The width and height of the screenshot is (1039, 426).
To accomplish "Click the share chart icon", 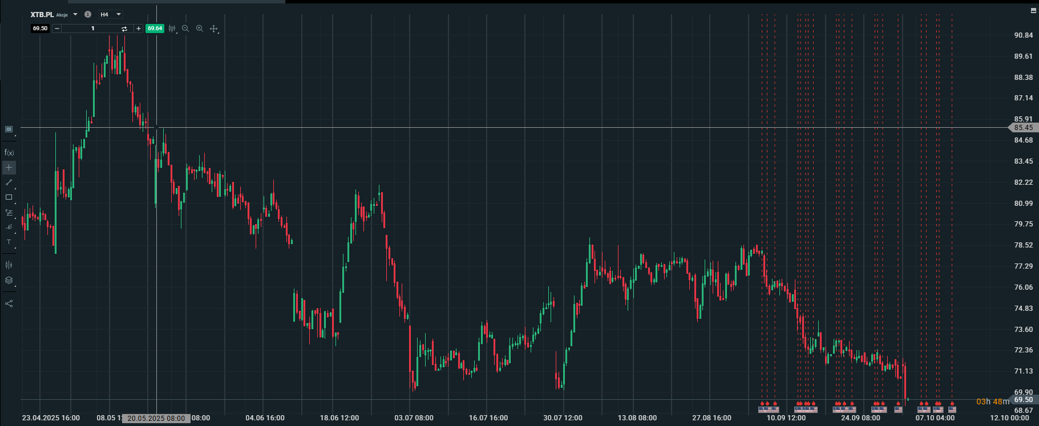I will point(9,303).
